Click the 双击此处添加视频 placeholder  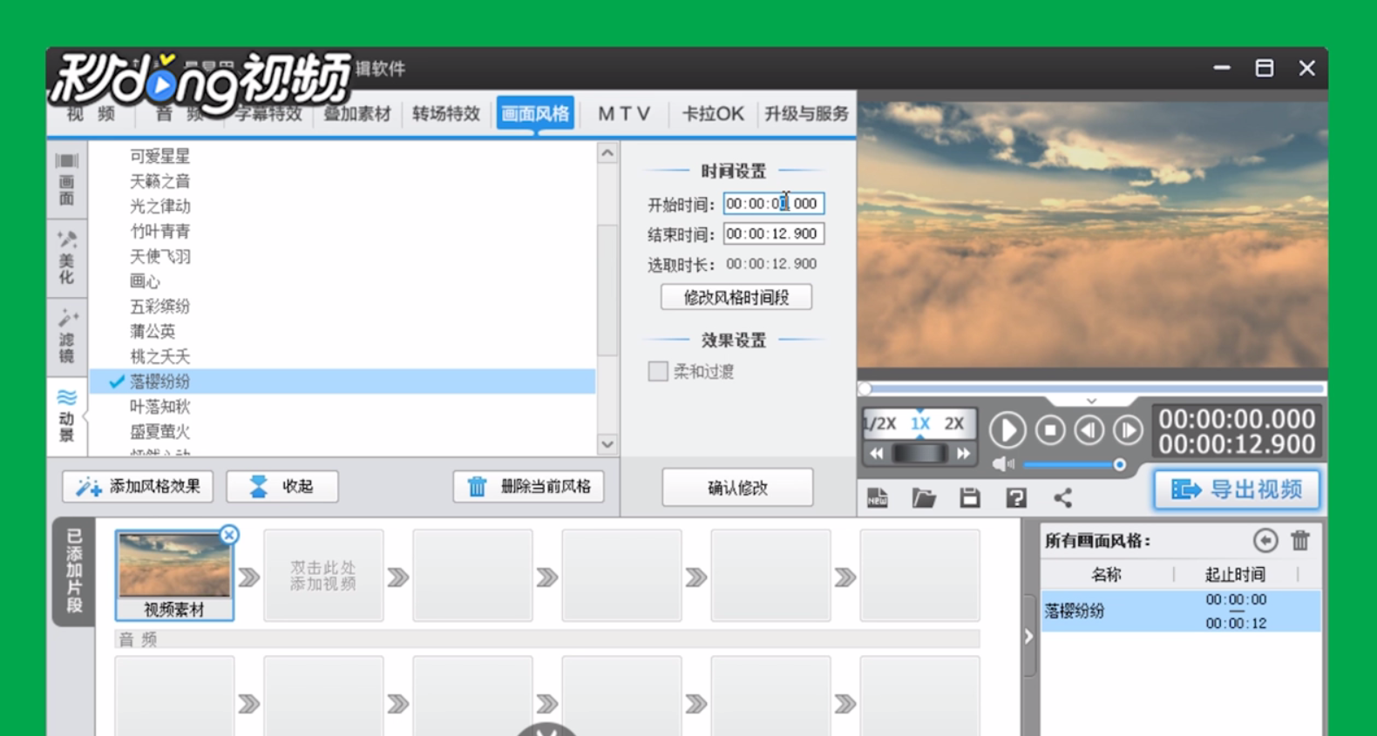click(323, 576)
